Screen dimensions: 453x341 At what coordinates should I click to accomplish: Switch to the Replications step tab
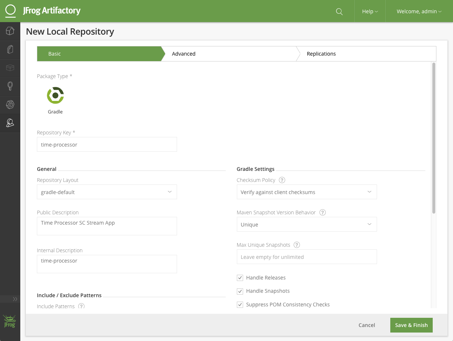tap(366, 54)
